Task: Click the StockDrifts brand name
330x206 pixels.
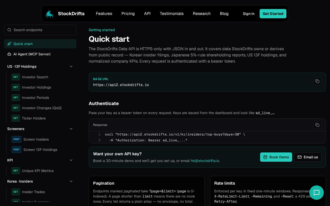Action: 71,14
